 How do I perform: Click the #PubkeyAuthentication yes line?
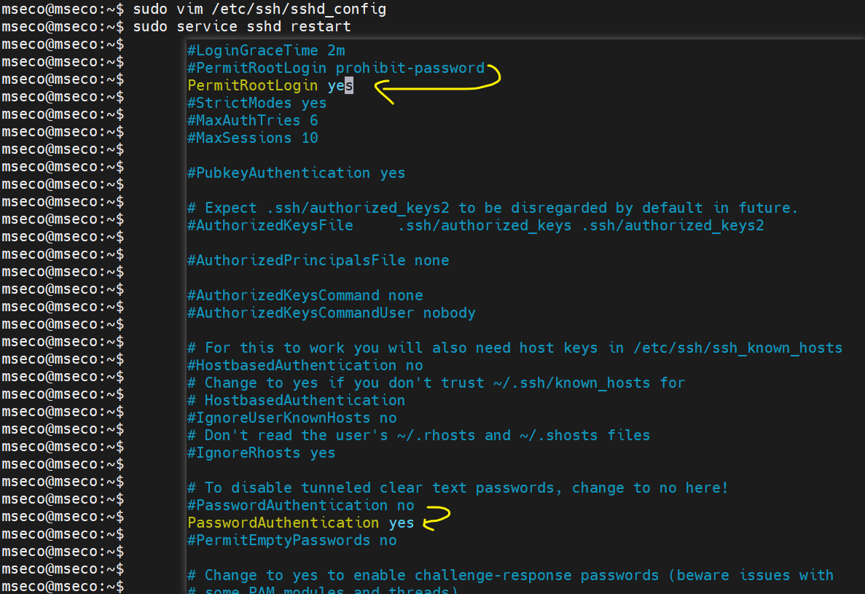296,173
